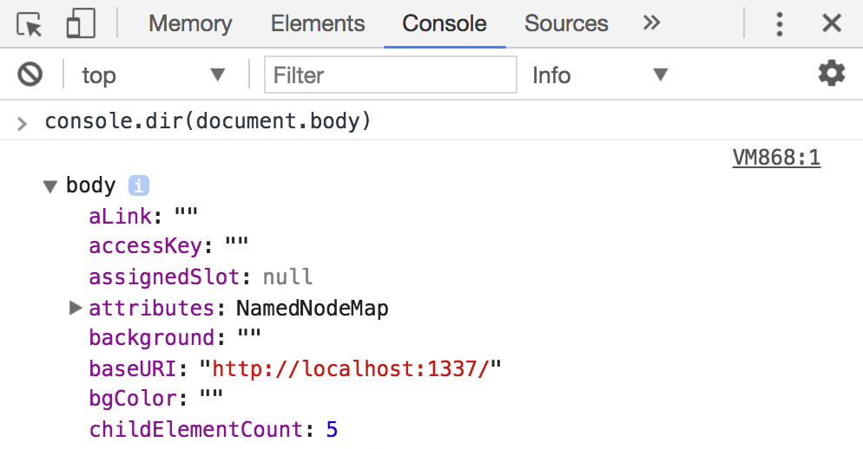The width and height of the screenshot is (863, 449).
Task: Open the DevTools three-dot menu
Action: [780, 24]
